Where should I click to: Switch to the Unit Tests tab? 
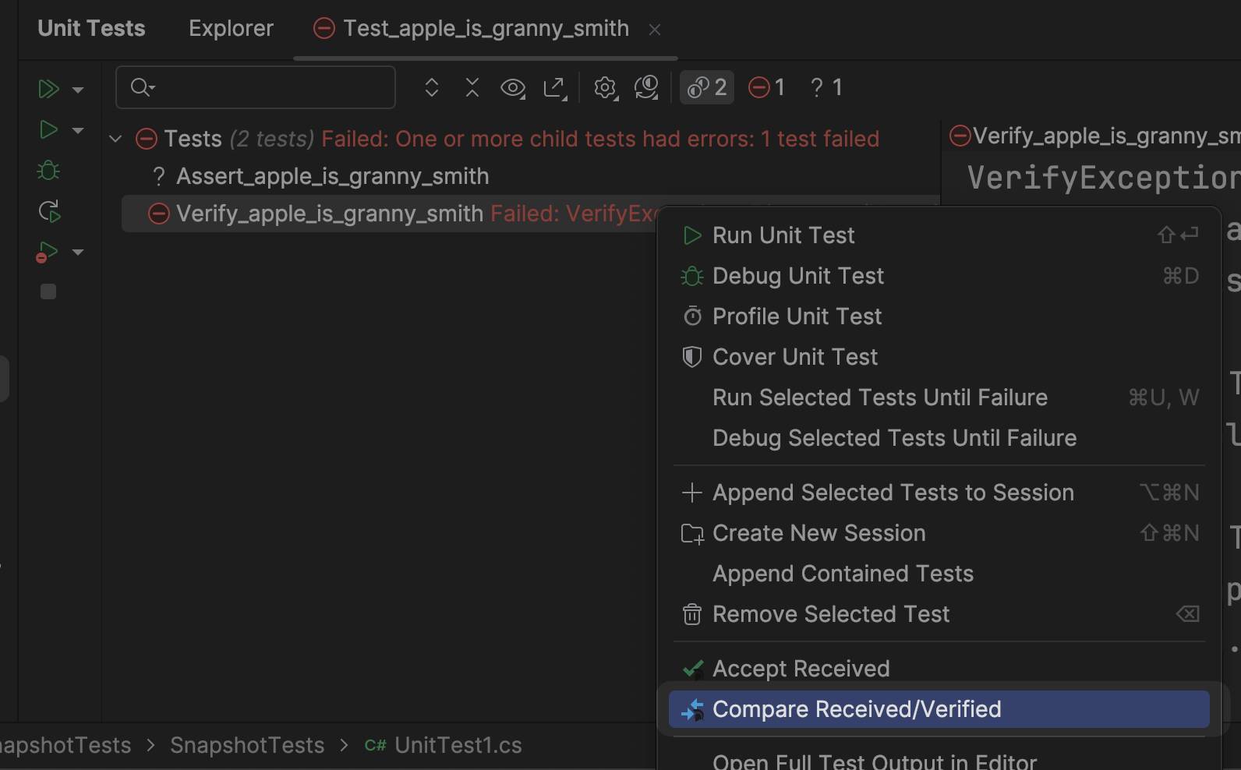coord(91,28)
